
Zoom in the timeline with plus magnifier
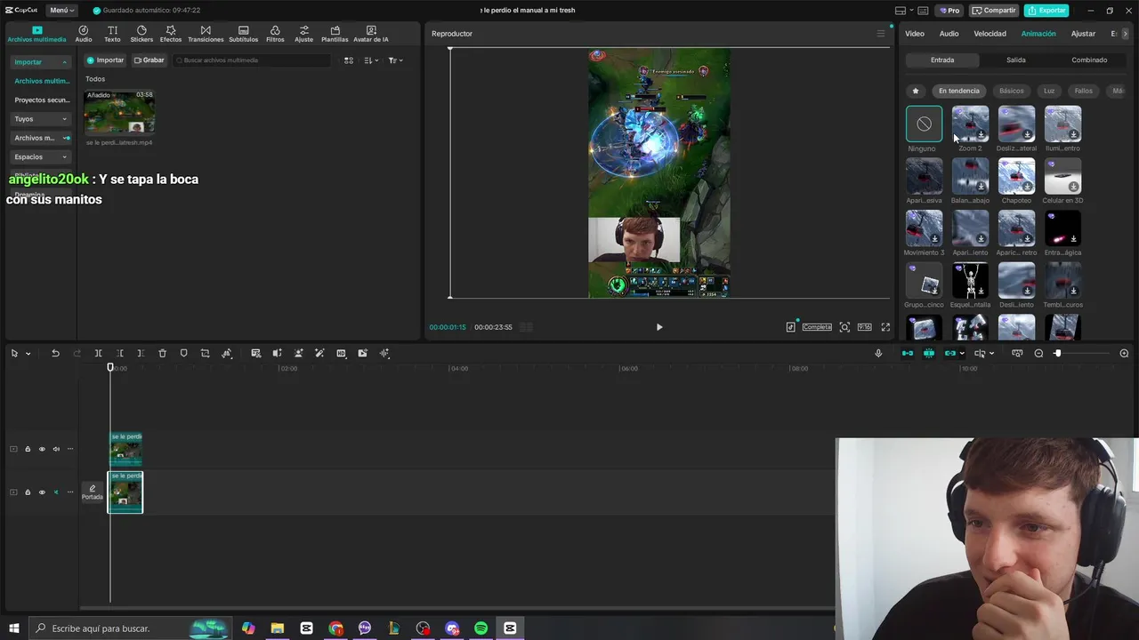click(x=1124, y=353)
